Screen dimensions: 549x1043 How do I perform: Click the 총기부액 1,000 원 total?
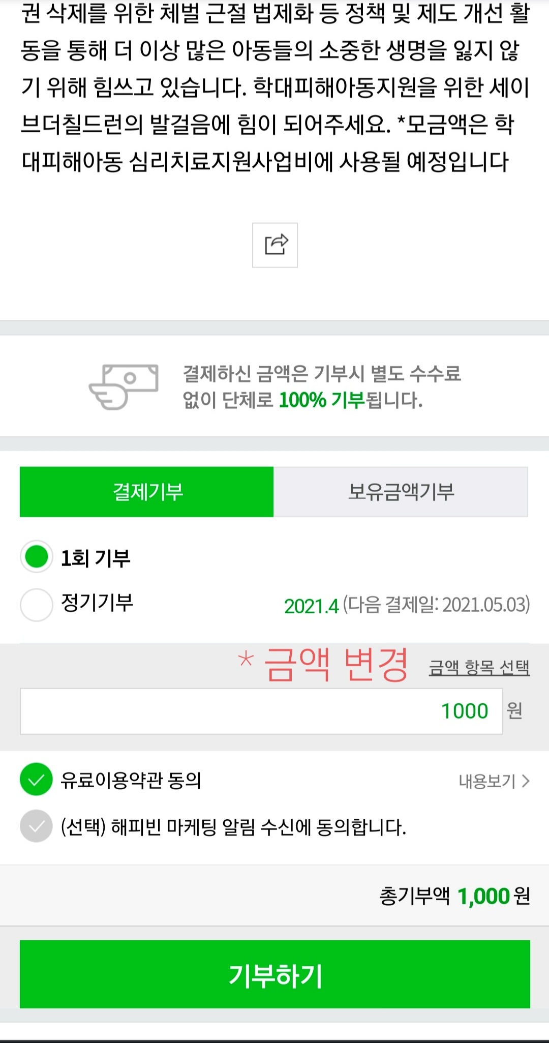tap(455, 896)
